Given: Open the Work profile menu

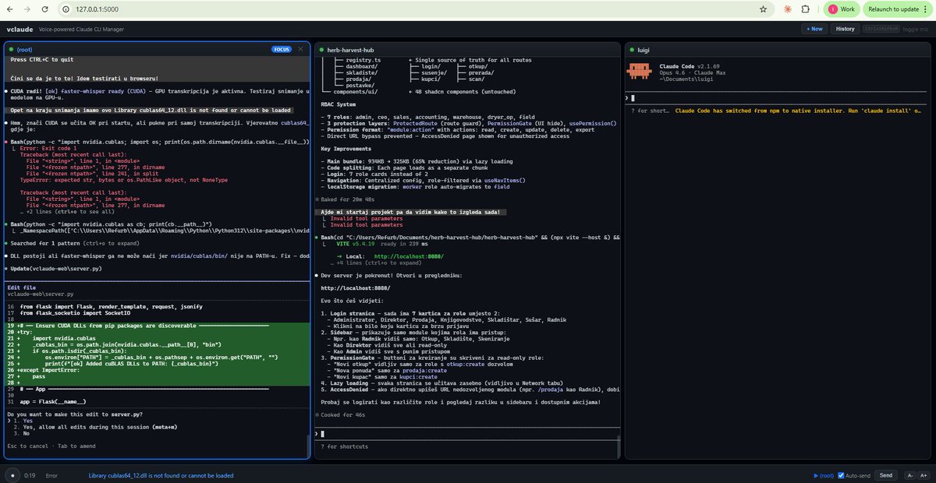Looking at the screenshot, I should coord(841,9).
